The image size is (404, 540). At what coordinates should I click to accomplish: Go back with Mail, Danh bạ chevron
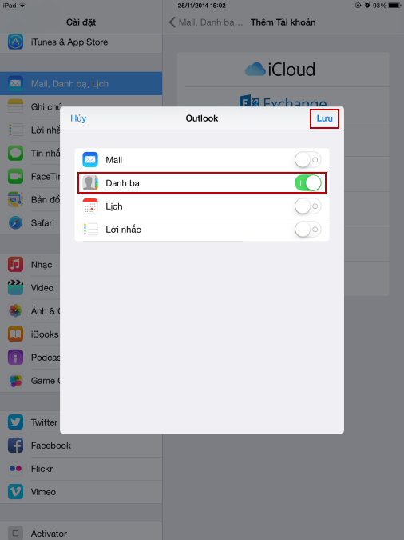206,22
